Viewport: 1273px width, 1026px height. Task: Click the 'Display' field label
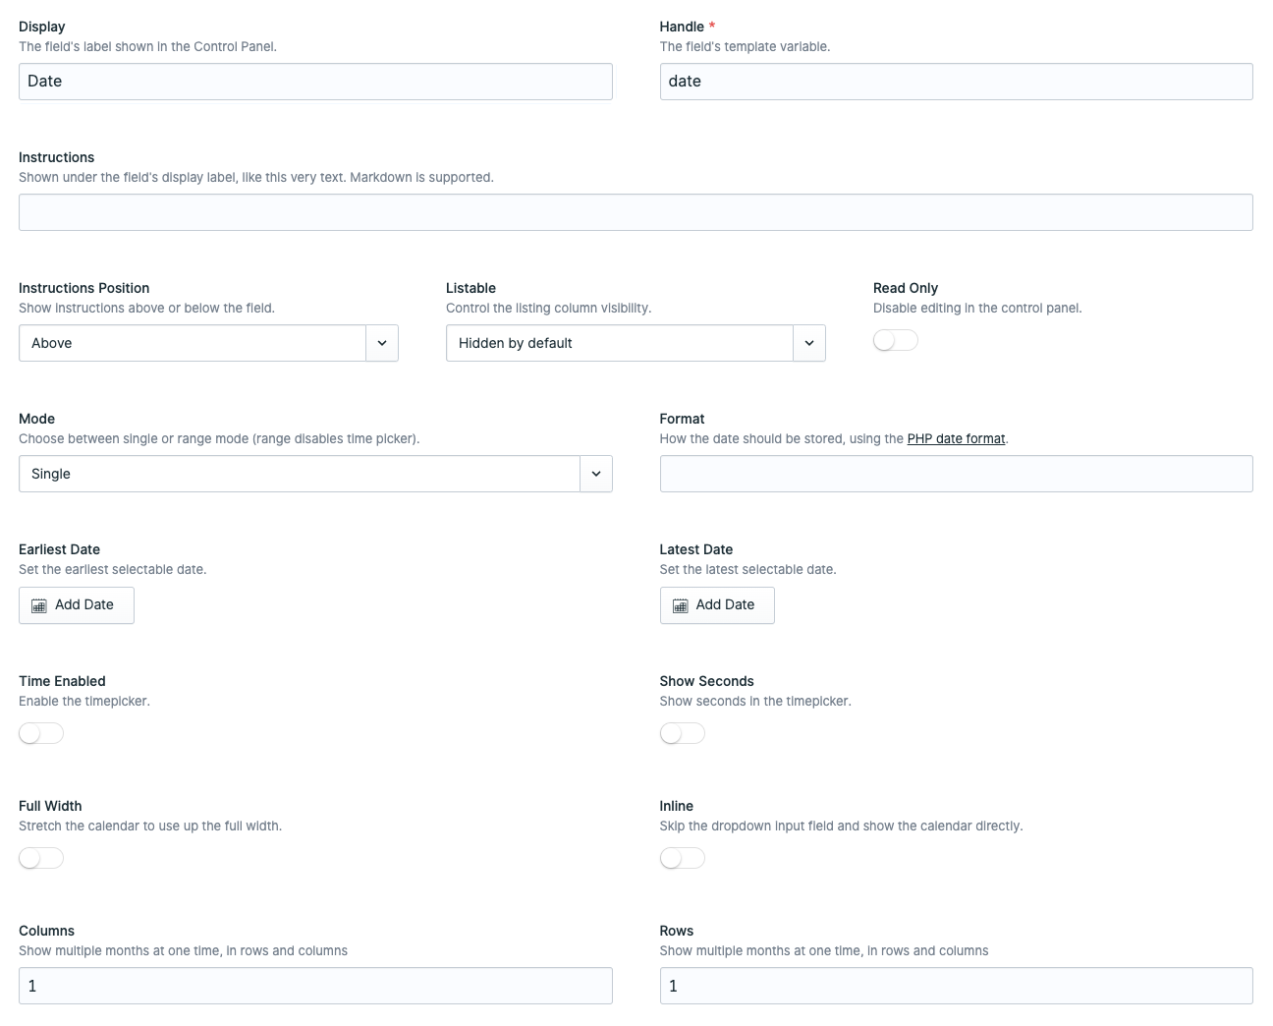click(42, 27)
